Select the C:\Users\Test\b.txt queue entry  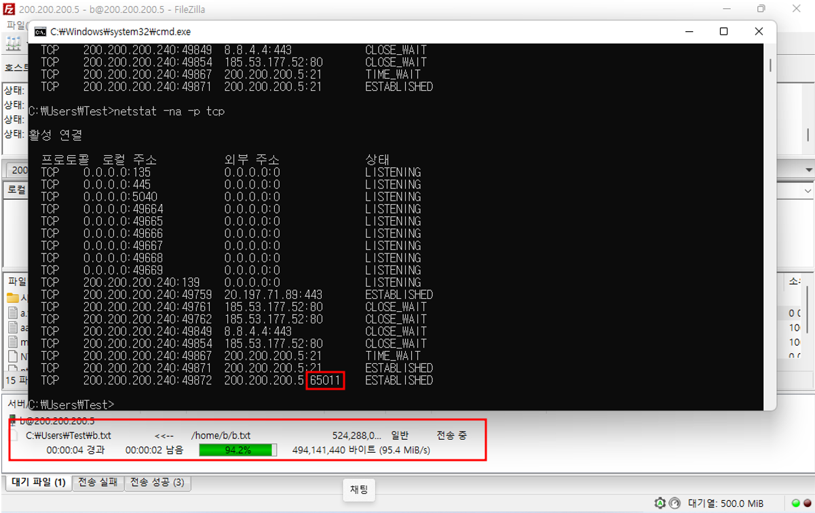tap(69, 436)
